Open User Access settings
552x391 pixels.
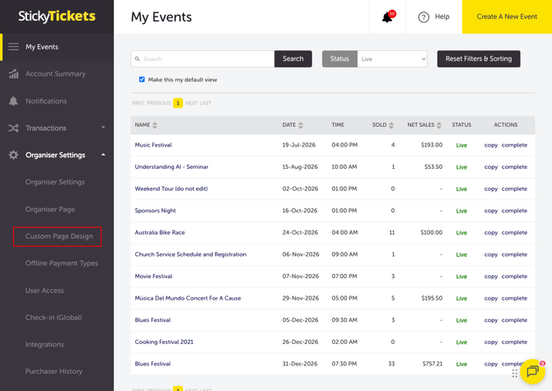pos(44,291)
